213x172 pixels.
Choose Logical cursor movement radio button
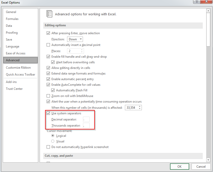(x=53, y=136)
